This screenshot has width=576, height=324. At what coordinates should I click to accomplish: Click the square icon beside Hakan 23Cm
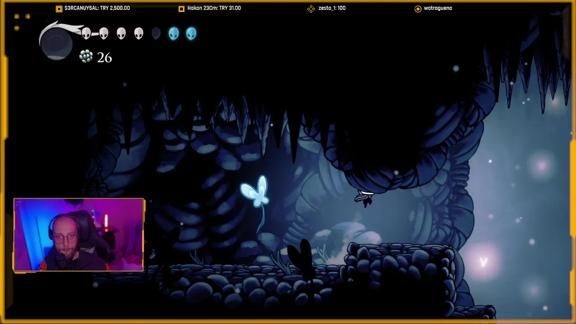[x=181, y=9]
